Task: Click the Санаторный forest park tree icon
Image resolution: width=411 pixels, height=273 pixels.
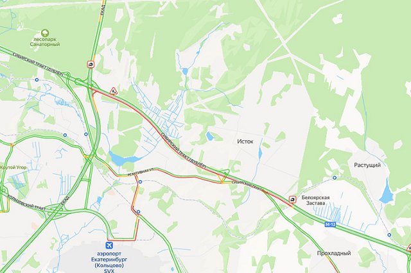Action: pos(45,33)
